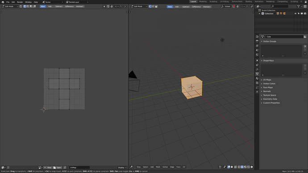This screenshot has height=173, width=308.
Task: Switch to the UV Editing workspace tab
Action: [x=225, y=1]
